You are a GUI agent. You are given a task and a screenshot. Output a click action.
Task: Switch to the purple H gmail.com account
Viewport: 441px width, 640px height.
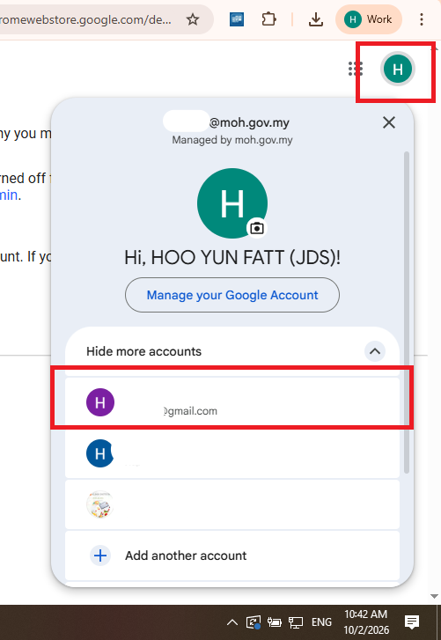tap(232, 402)
